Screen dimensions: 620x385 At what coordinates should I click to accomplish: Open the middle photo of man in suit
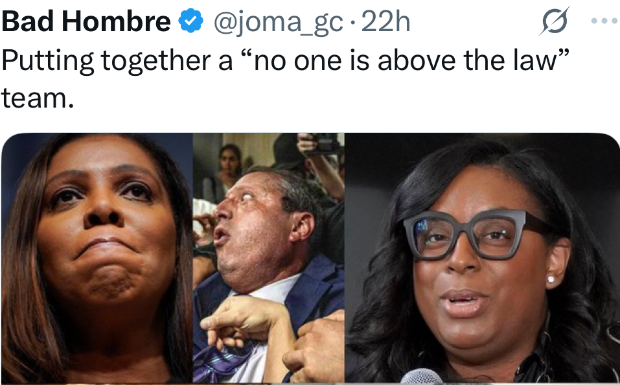pos(269,258)
